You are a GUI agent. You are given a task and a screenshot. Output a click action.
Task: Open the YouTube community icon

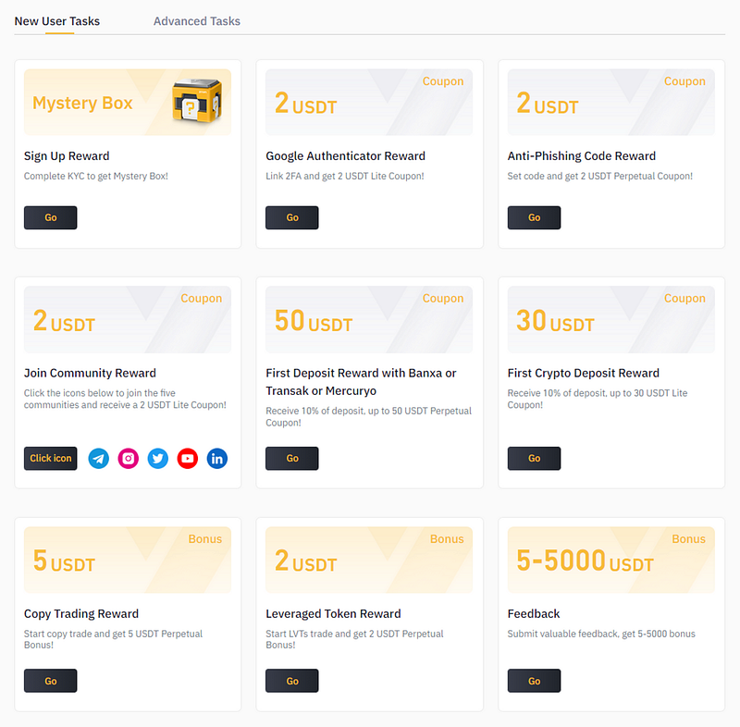(188, 458)
